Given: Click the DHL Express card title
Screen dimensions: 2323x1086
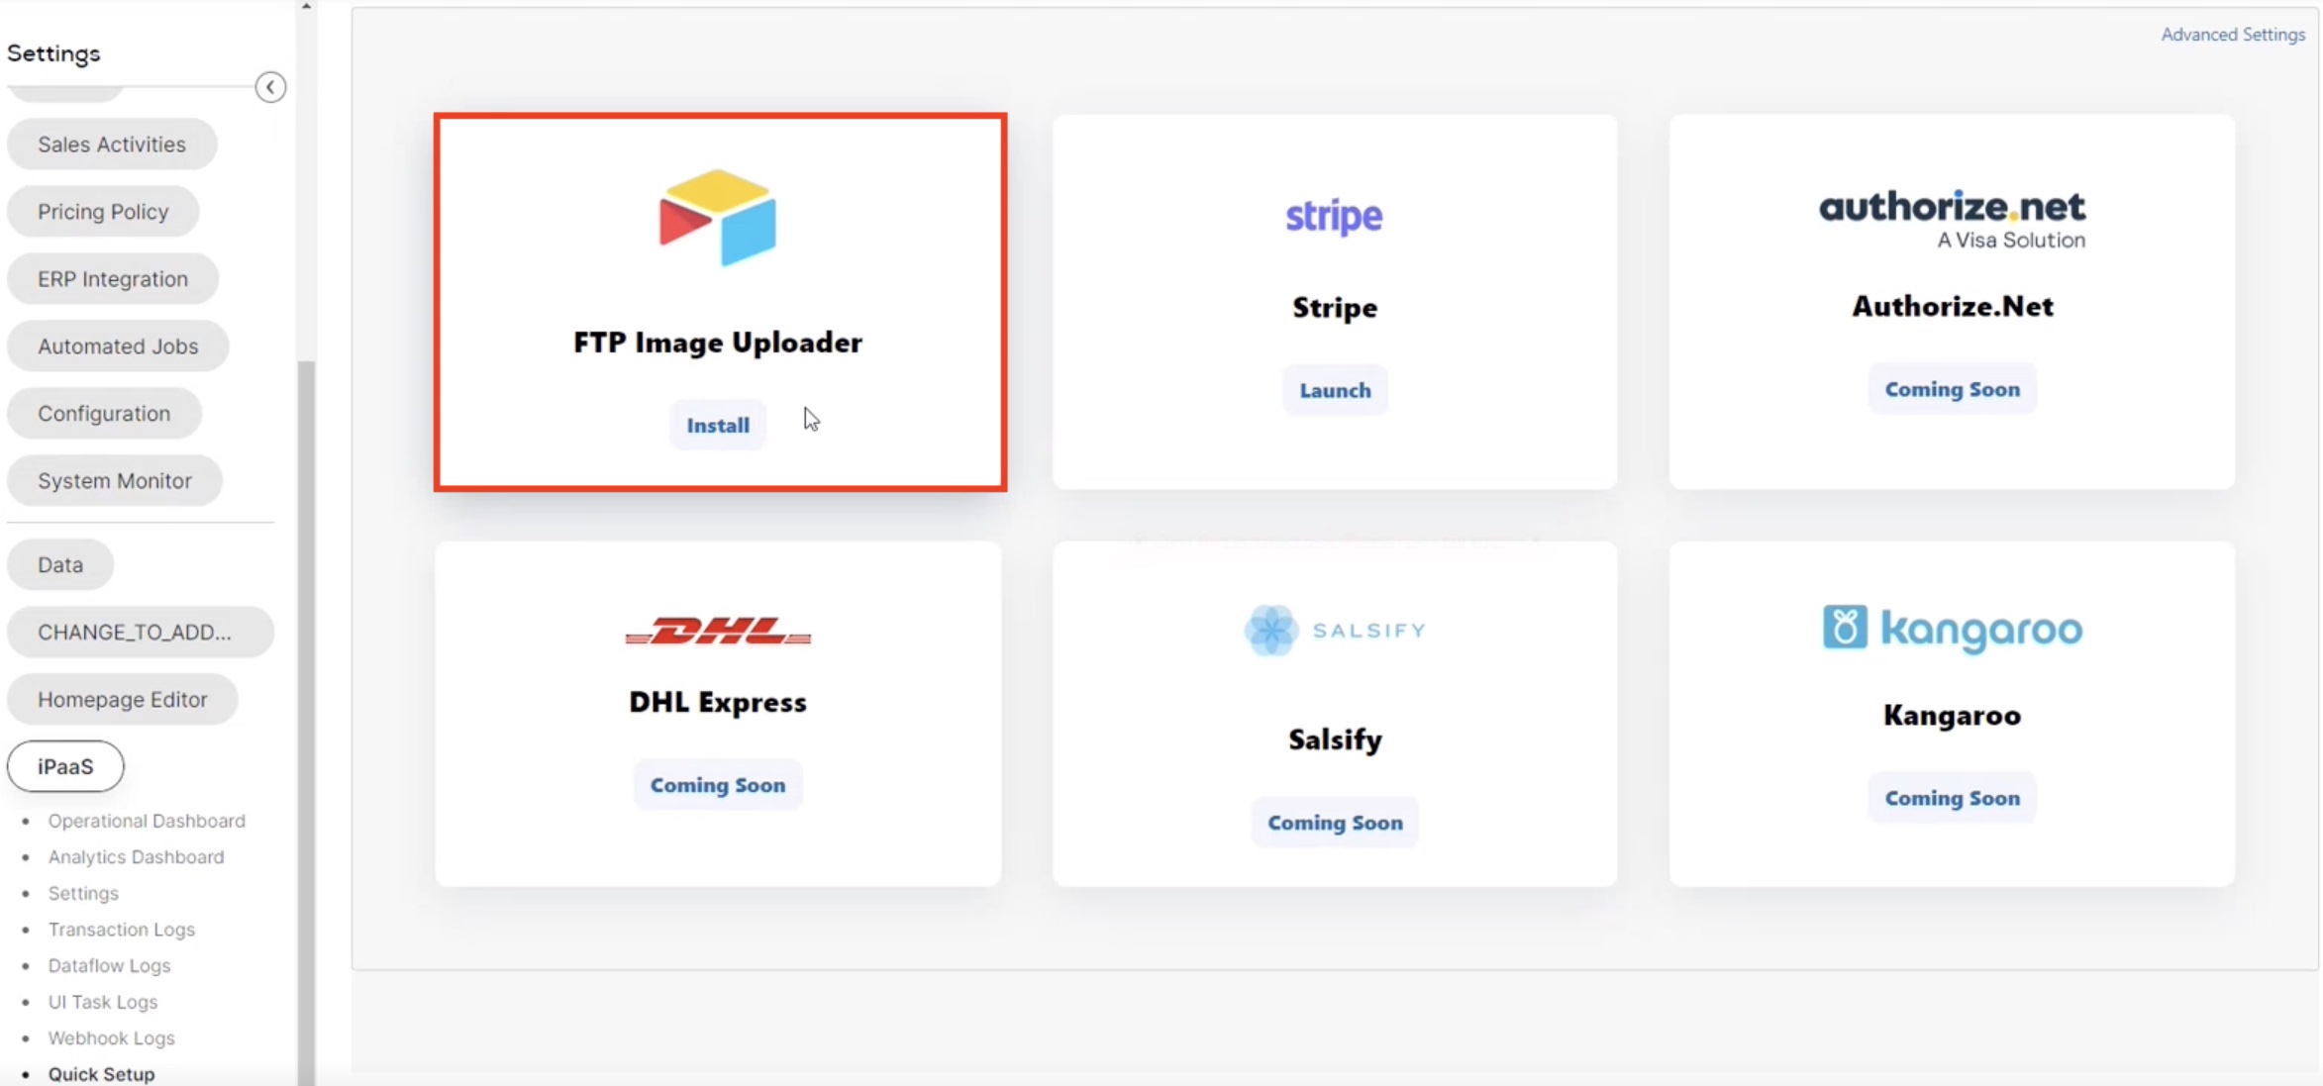Looking at the screenshot, I should coord(718,703).
